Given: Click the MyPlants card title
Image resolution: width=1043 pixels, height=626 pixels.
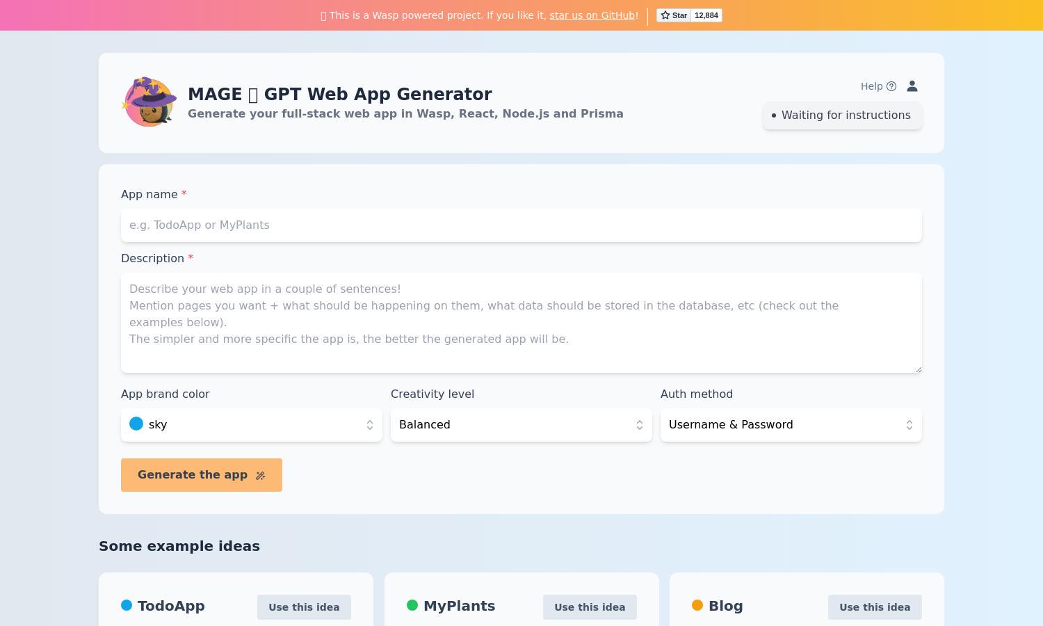Looking at the screenshot, I should tap(459, 606).
